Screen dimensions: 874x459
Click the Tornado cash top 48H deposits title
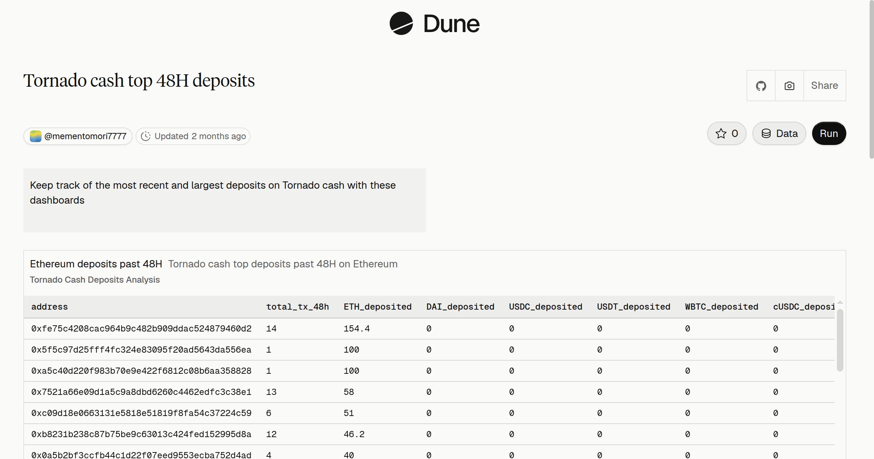(139, 81)
